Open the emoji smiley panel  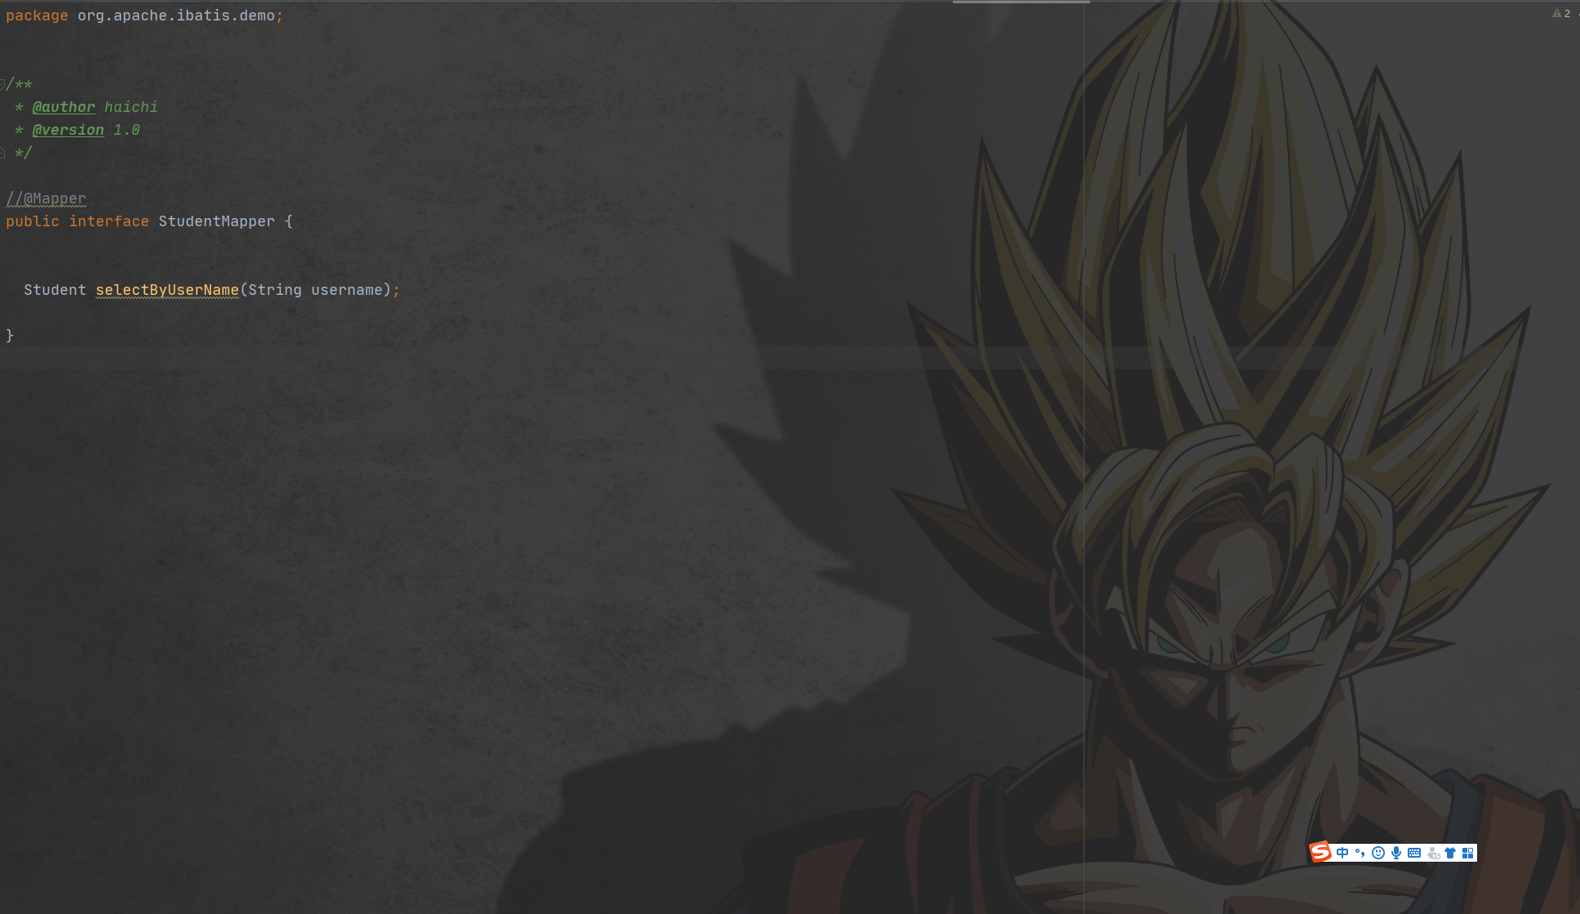click(x=1378, y=853)
